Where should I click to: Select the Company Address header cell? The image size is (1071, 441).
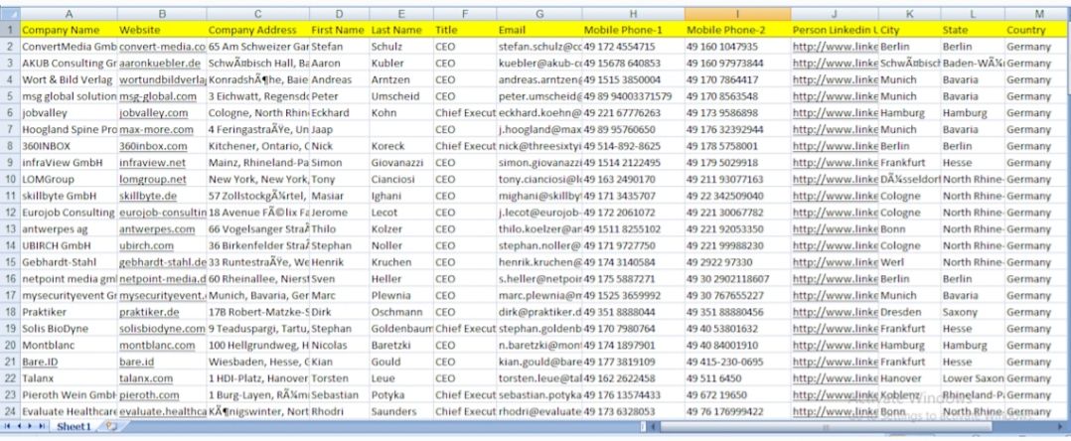pos(257,30)
